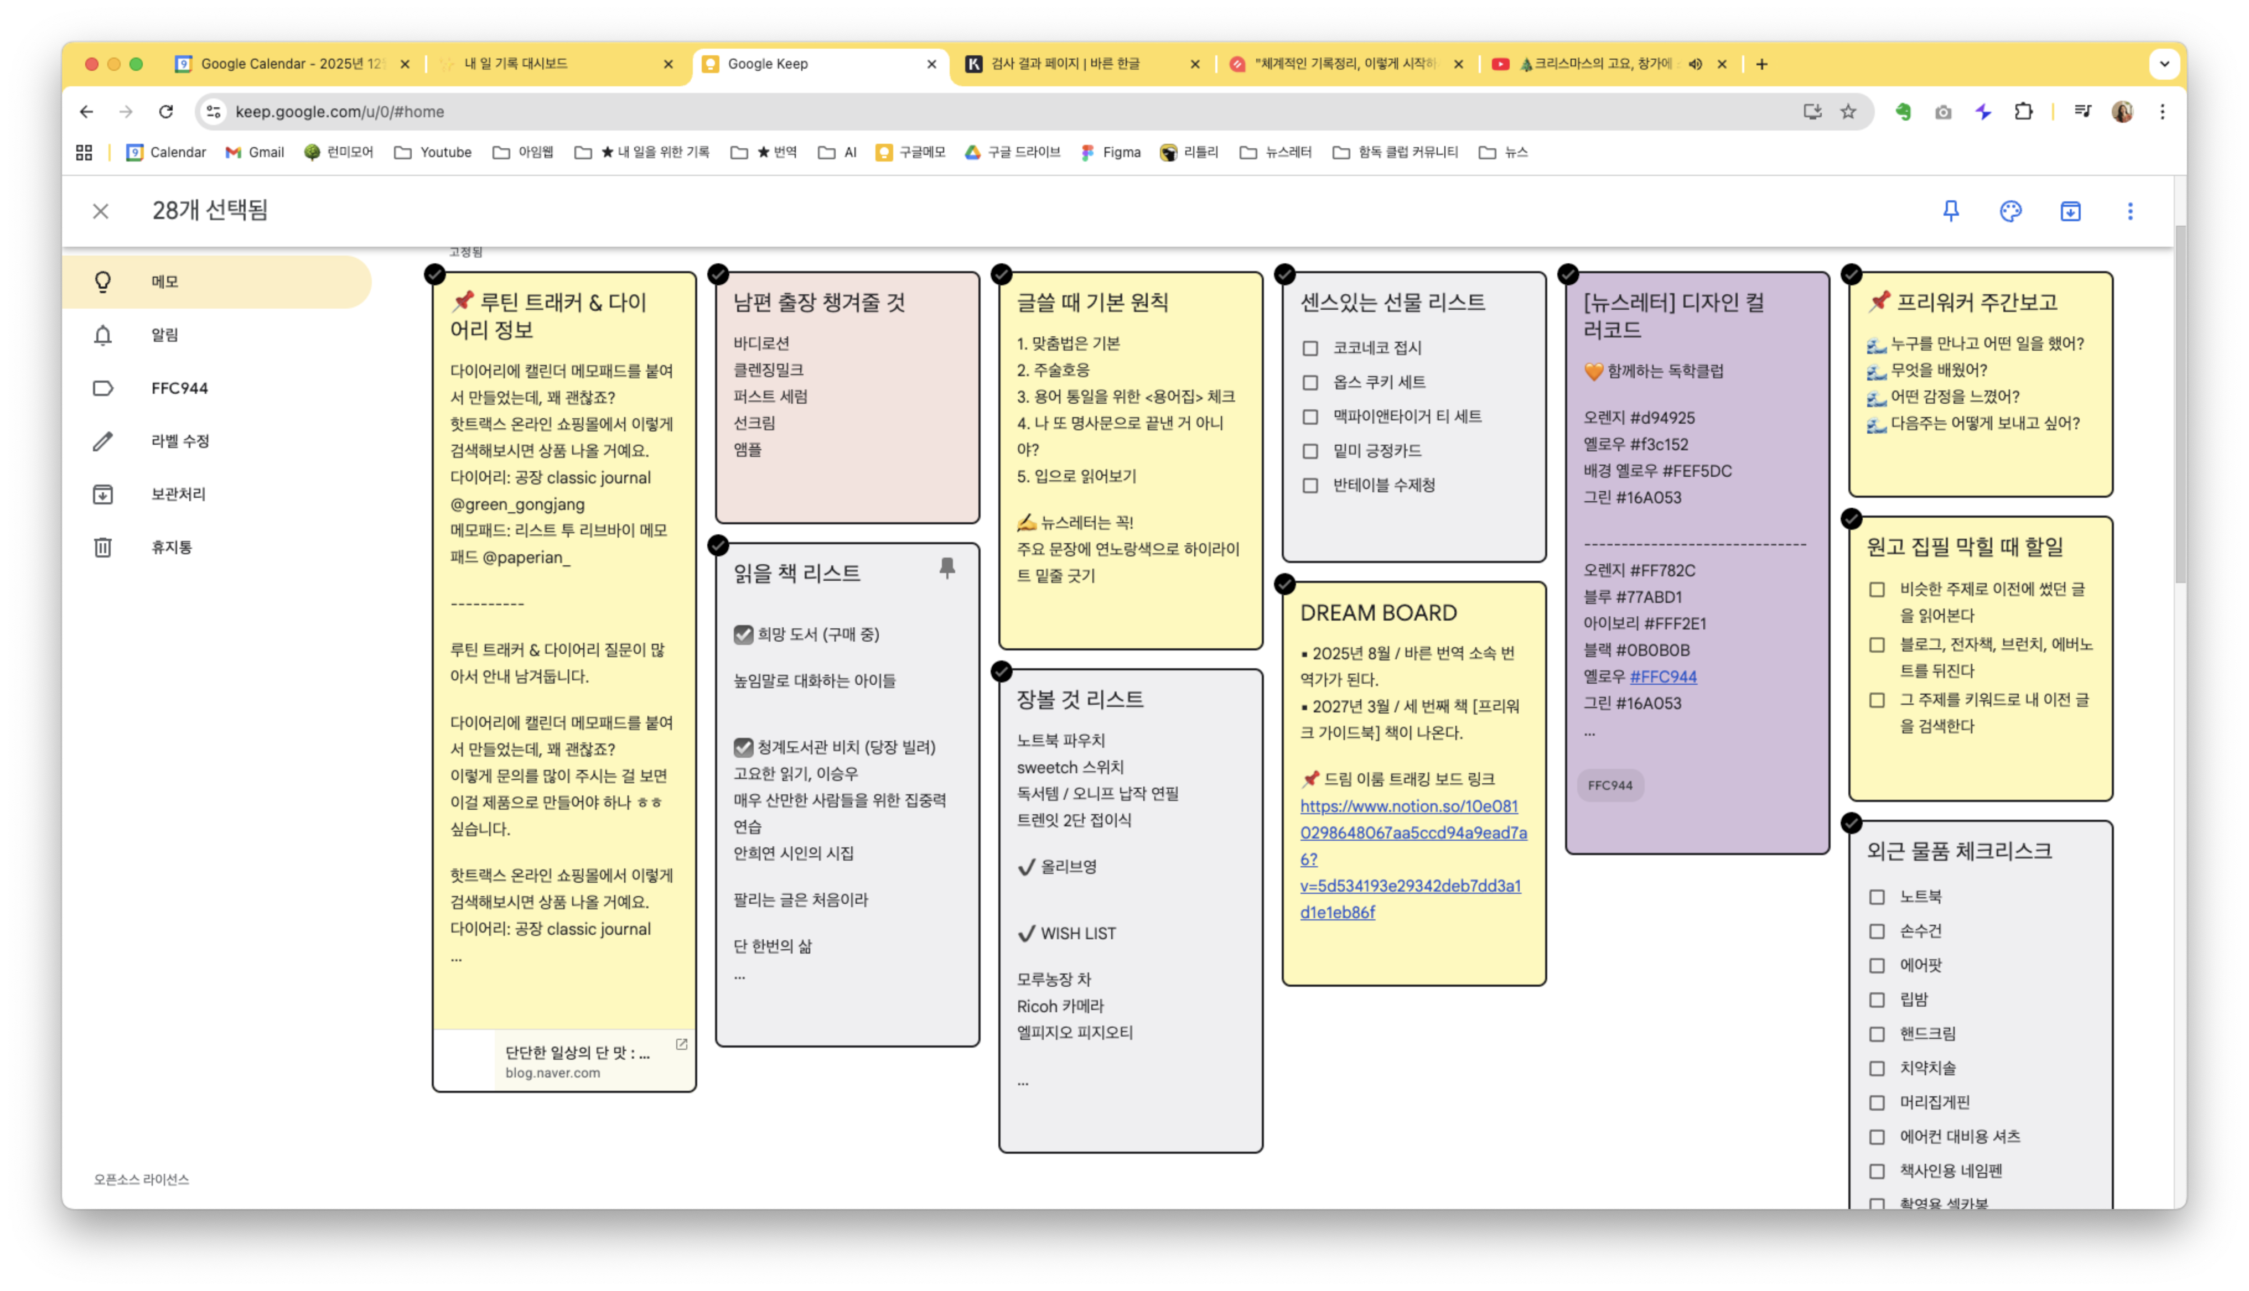Open the background color palette icon
Image resolution: width=2249 pixels, height=1291 pixels.
[x=2010, y=211]
